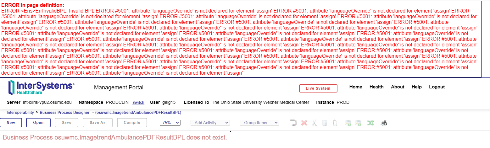The height and width of the screenshot is (148, 490).
Task: Click the Save button
Action: tap(67, 123)
